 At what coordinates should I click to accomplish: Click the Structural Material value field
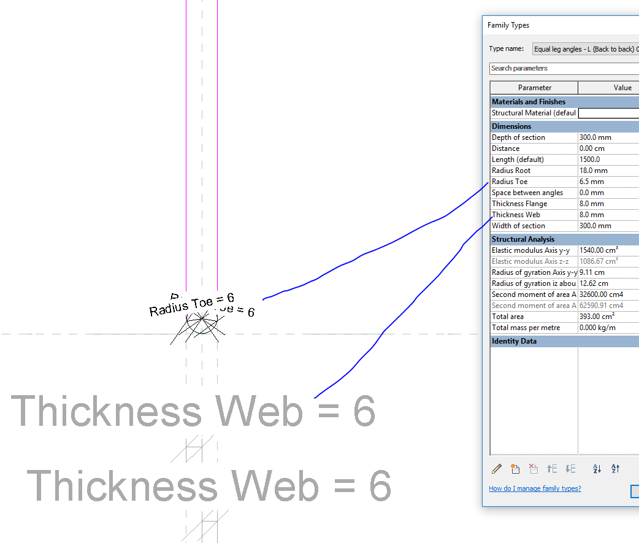click(x=608, y=113)
